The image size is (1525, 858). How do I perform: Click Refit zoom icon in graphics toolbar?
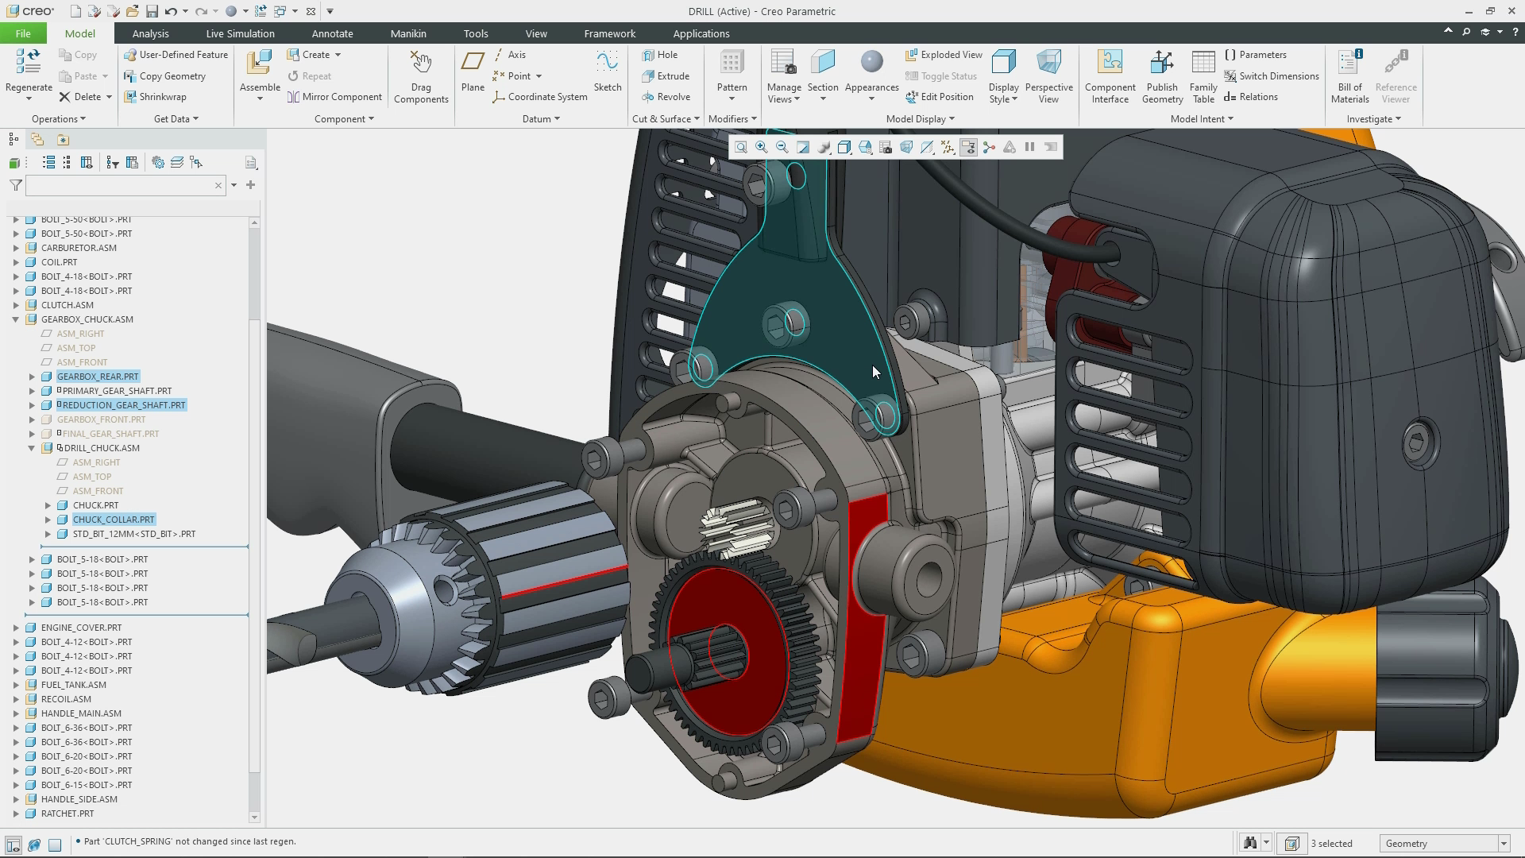point(741,147)
